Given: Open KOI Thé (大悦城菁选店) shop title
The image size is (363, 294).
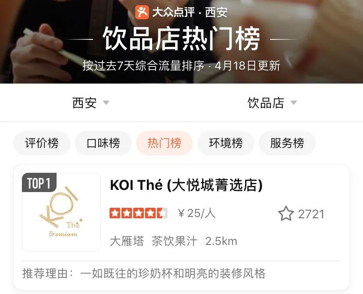Looking at the screenshot, I should [186, 185].
